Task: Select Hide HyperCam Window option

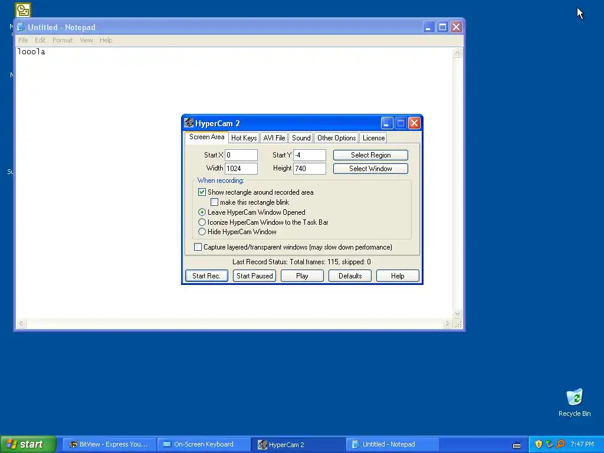Action: pos(202,232)
